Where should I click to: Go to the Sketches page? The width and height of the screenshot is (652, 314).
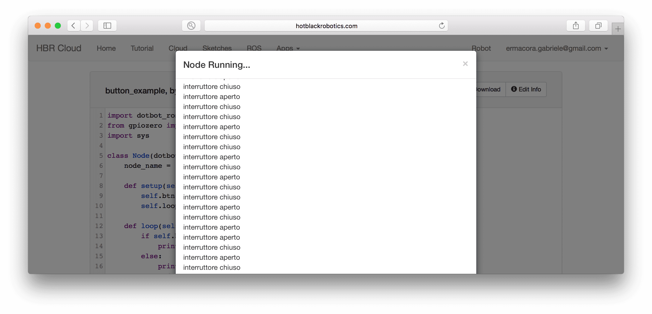(x=217, y=48)
